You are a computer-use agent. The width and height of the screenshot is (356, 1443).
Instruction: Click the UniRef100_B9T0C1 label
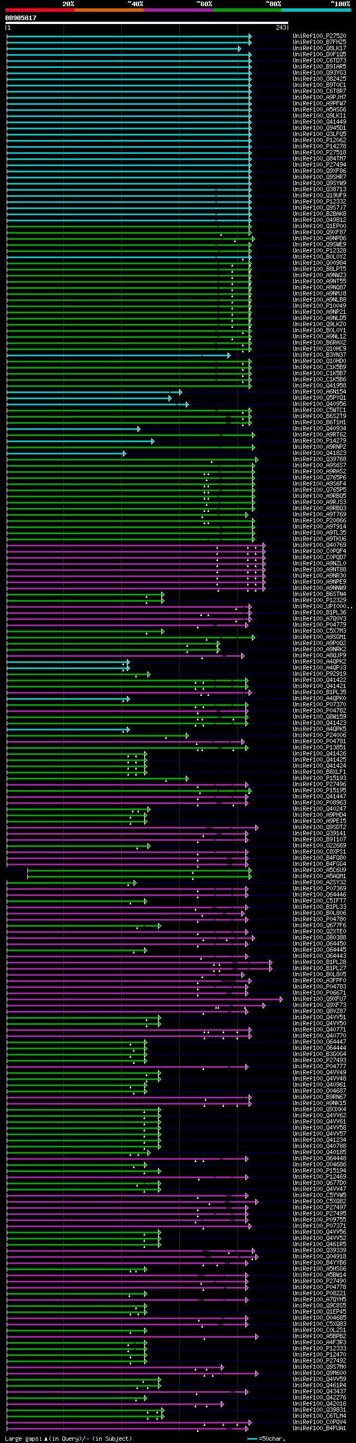coord(319,85)
